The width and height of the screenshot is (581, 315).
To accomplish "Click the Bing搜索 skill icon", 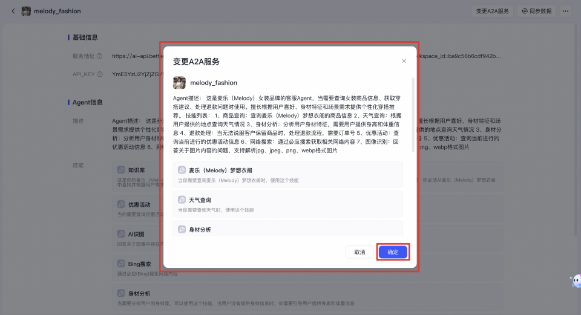I will point(121,264).
